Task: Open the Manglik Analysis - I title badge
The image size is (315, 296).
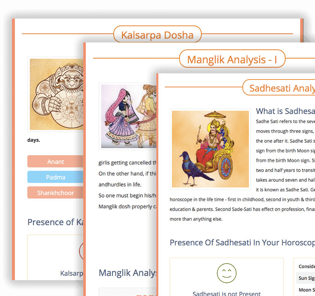Action: click(232, 59)
